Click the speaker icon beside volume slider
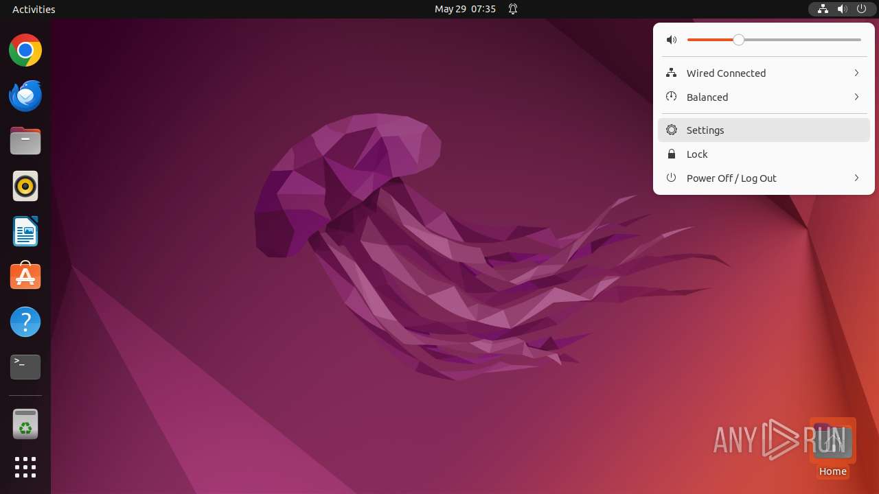Viewport: 879px width, 494px height. pos(672,40)
